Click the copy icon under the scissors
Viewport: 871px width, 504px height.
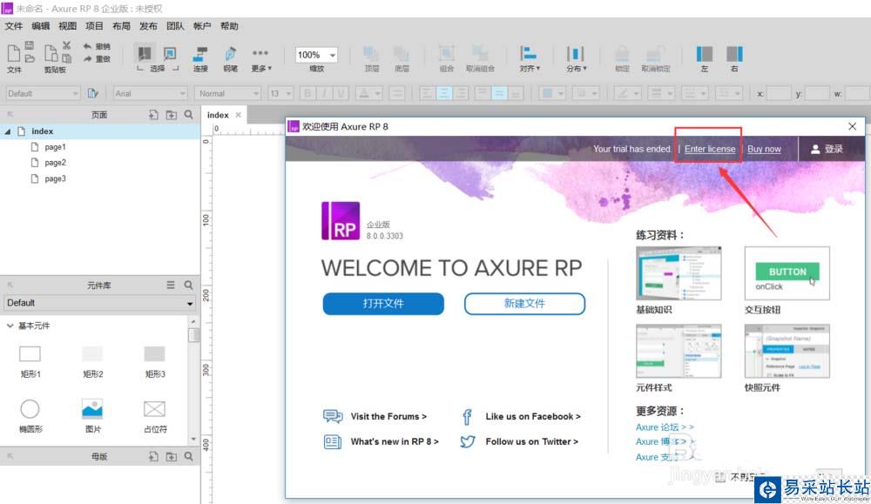point(67,58)
